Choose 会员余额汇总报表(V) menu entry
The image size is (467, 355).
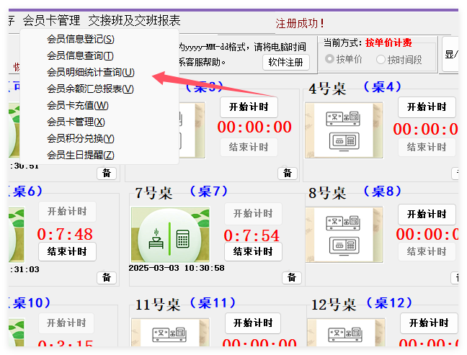[x=90, y=89]
